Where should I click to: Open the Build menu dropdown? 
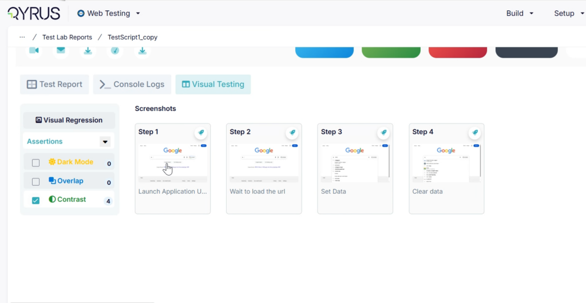click(520, 13)
